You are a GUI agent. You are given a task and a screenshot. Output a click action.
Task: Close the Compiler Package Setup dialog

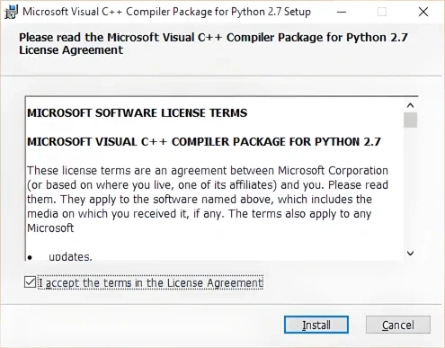click(x=423, y=13)
